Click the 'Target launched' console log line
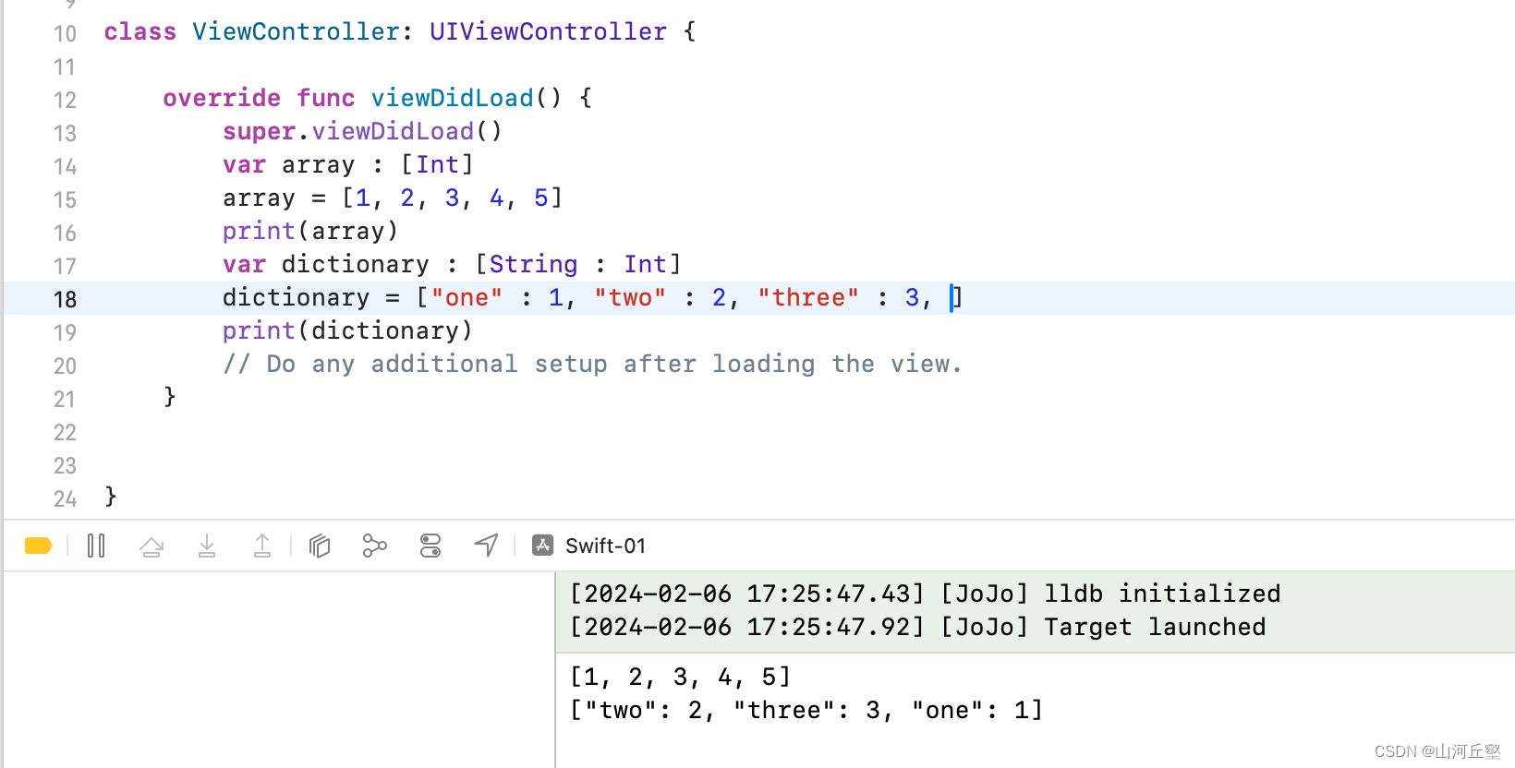This screenshot has width=1515, height=768. (918, 627)
